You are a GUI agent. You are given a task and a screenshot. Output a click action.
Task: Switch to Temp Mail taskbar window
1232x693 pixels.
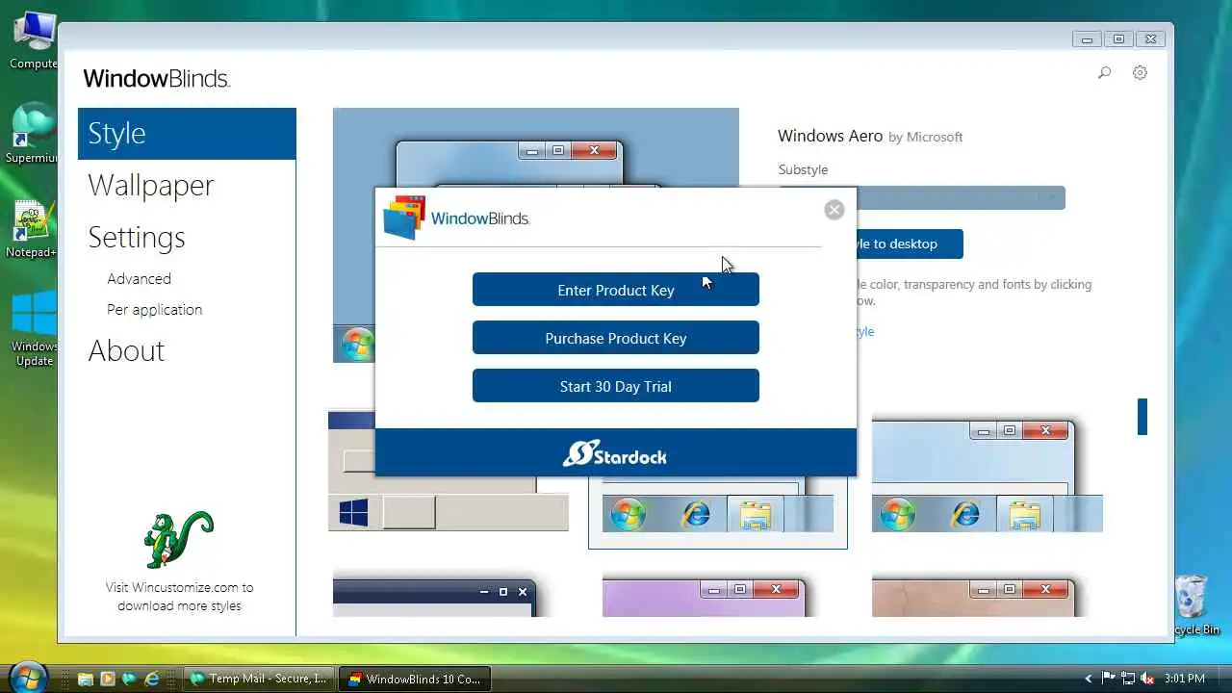coord(261,679)
